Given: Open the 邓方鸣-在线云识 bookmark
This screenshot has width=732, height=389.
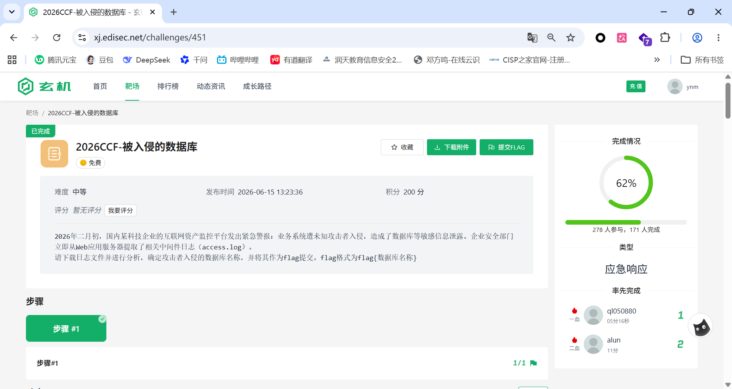Looking at the screenshot, I should [x=447, y=60].
